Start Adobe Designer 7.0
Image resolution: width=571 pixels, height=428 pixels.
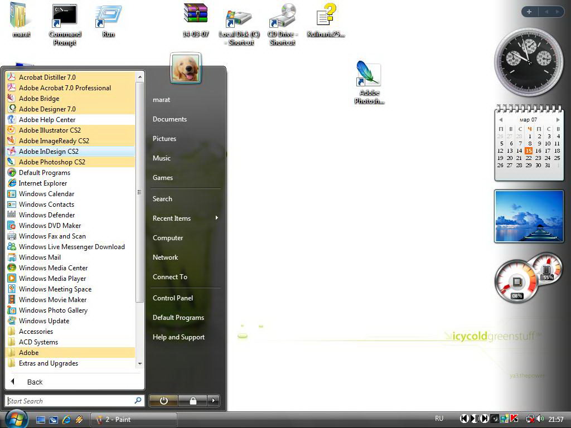[71, 109]
